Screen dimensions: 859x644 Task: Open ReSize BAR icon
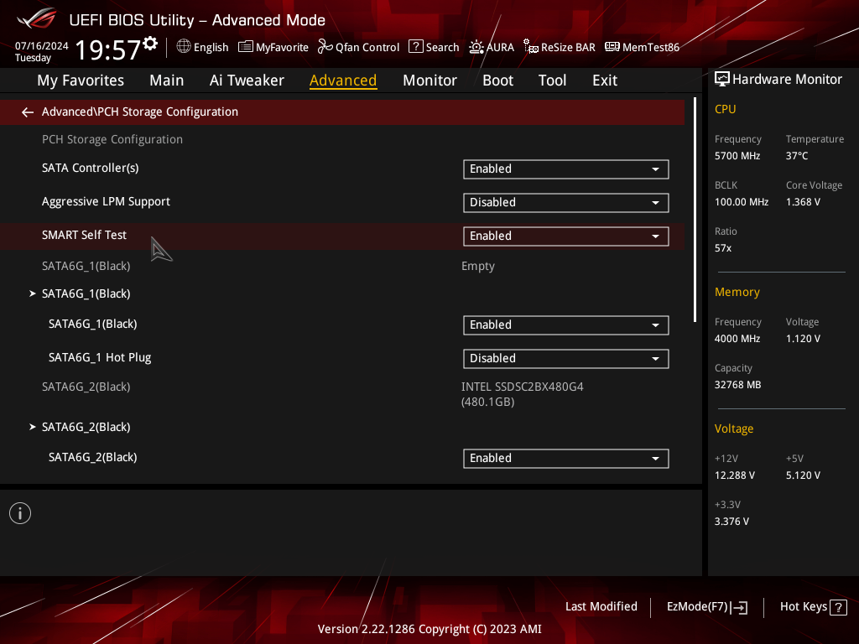(531, 47)
